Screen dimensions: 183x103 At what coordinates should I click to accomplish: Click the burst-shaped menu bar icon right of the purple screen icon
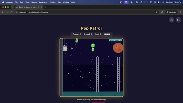132,2
